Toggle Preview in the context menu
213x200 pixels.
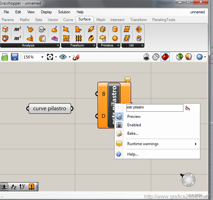tap(134, 117)
